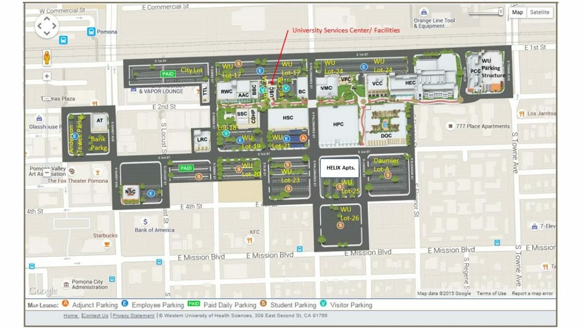The image size is (584, 329).
Task: Click Report a map error
Action: (532, 293)
